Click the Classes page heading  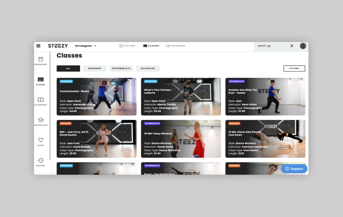tap(69, 56)
